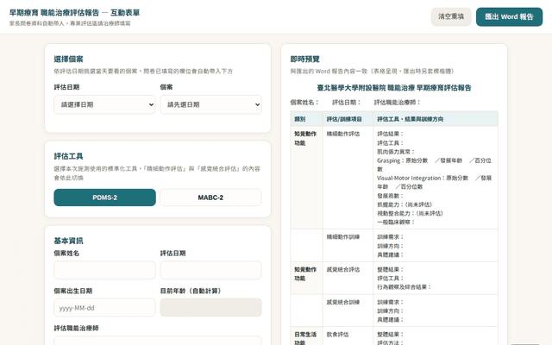552x345 pixels.
Task: Click the 抓握能力：(尚未評估) line
Action: click(x=405, y=204)
